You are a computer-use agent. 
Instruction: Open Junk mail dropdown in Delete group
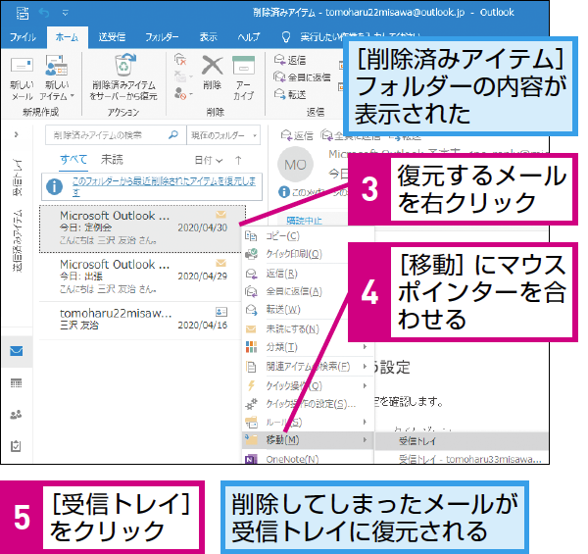click(183, 94)
